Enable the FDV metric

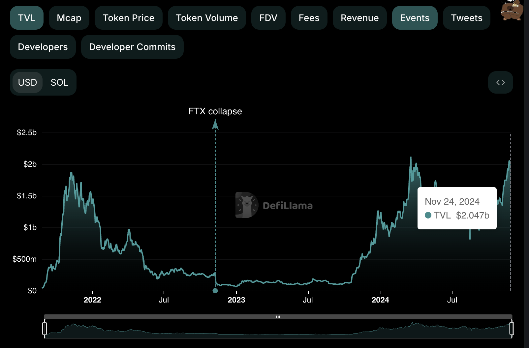268,18
